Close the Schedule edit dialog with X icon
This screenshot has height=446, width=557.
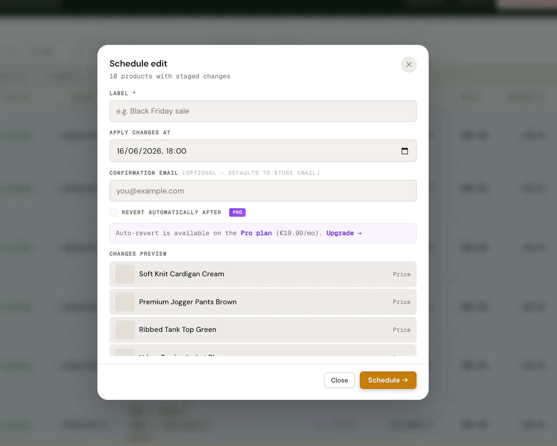click(409, 65)
